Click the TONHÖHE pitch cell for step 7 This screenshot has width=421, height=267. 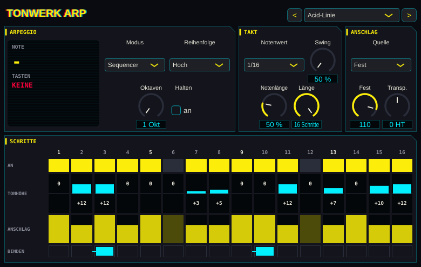click(196, 193)
